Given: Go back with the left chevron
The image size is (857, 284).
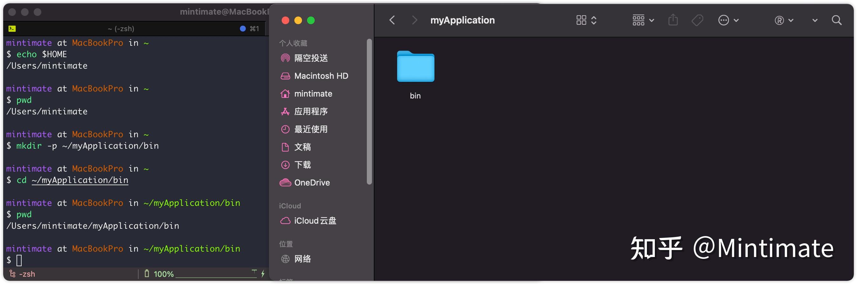Looking at the screenshot, I should [392, 20].
